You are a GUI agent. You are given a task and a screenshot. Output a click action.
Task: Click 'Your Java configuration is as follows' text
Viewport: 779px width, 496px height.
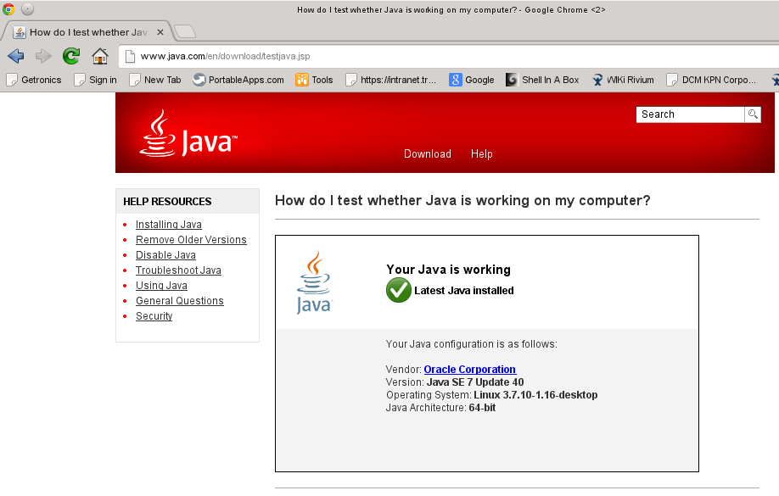coord(472,344)
